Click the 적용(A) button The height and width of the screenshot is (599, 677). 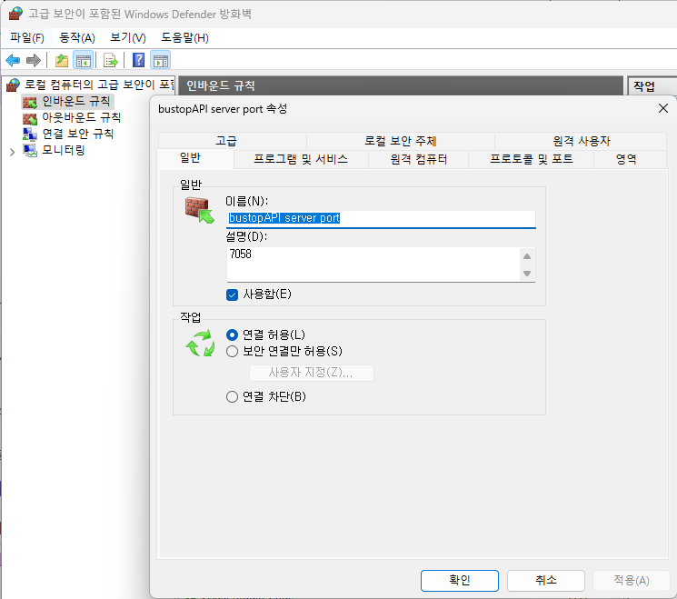pyautogui.click(x=632, y=580)
